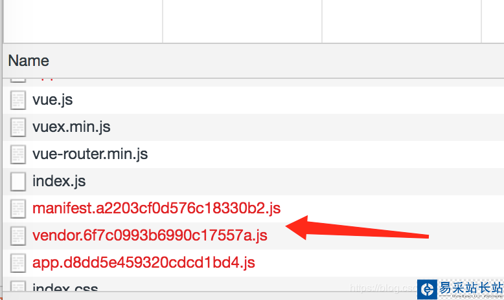
Task: Select the index.js network entry
Action: (x=59, y=182)
